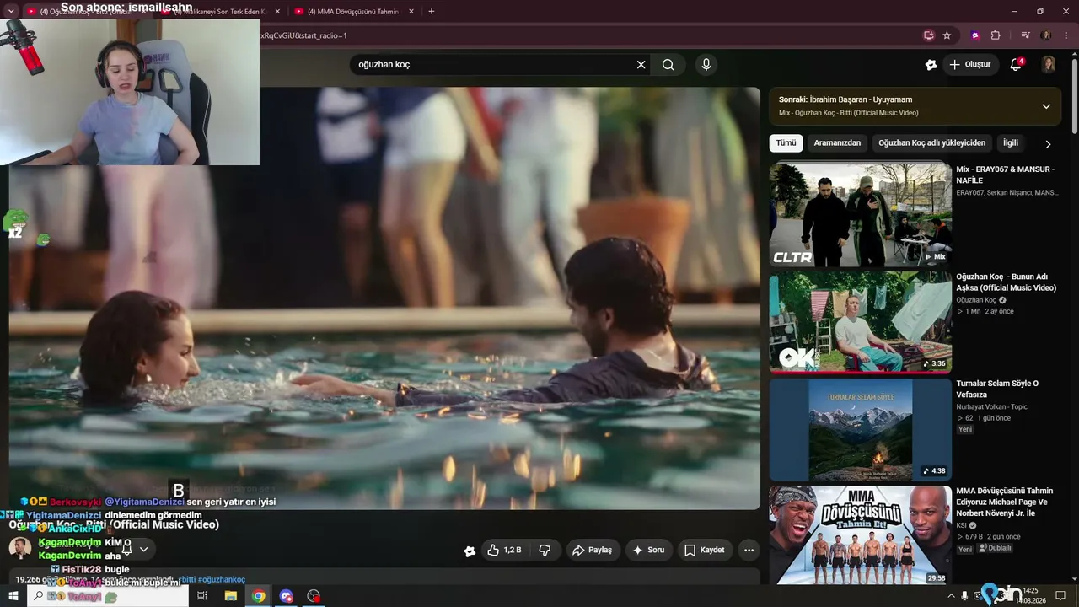Open the browser extensions puzzle icon
Viewport: 1079px width, 607px height.
point(996,35)
